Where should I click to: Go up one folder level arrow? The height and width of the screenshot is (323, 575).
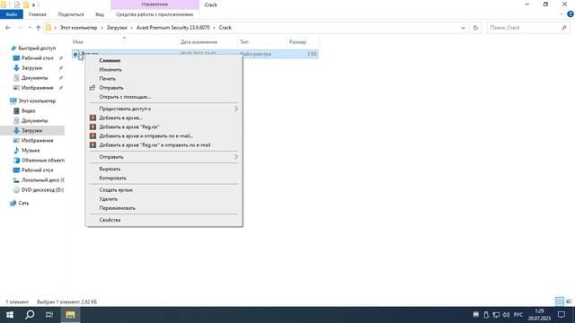tap(38, 28)
